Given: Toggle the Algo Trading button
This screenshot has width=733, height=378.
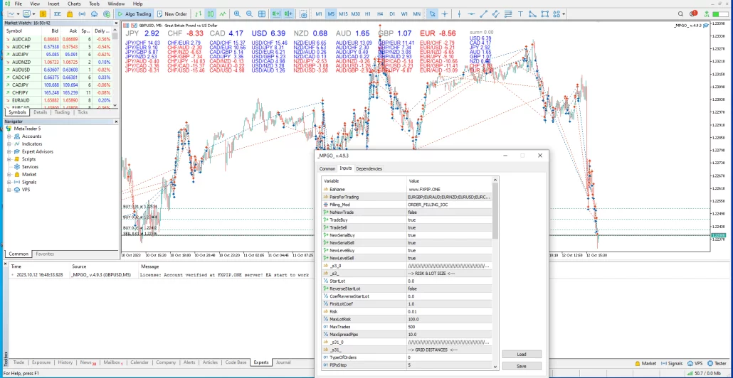Looking at the screenshot, I should pos(134,13).
